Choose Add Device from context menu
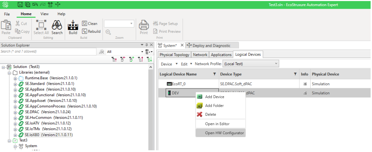 click(221, 97)
